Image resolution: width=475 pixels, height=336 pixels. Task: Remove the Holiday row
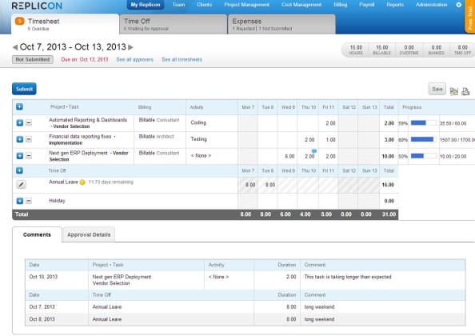point(29,201)
